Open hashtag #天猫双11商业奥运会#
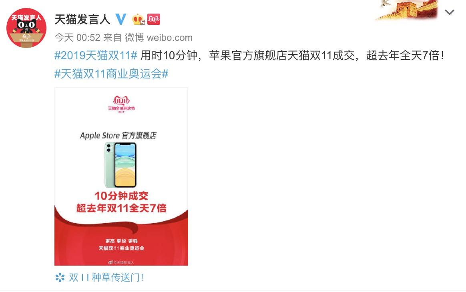 [x=111, y=74]
